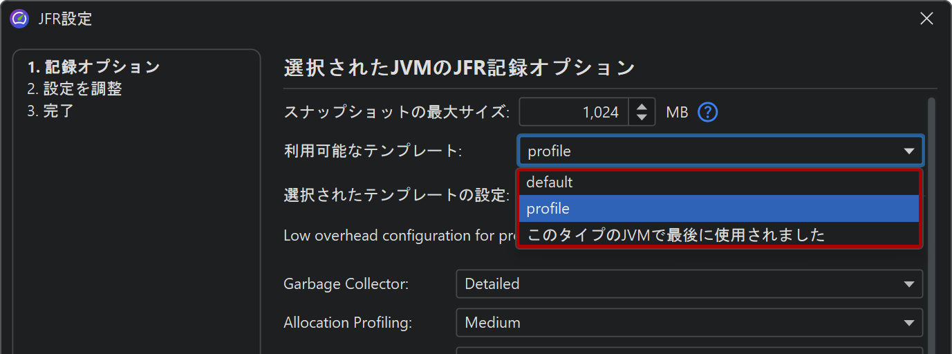This screenshot has width=952, height=354.
Task: Open the Allocation Profiling dropdown
Action: (689, 323)
